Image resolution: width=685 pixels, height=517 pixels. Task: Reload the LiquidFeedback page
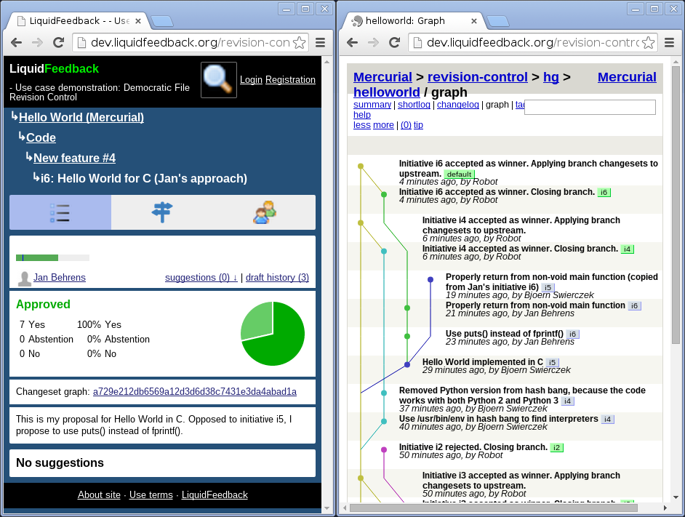click(x=59, y=42)
